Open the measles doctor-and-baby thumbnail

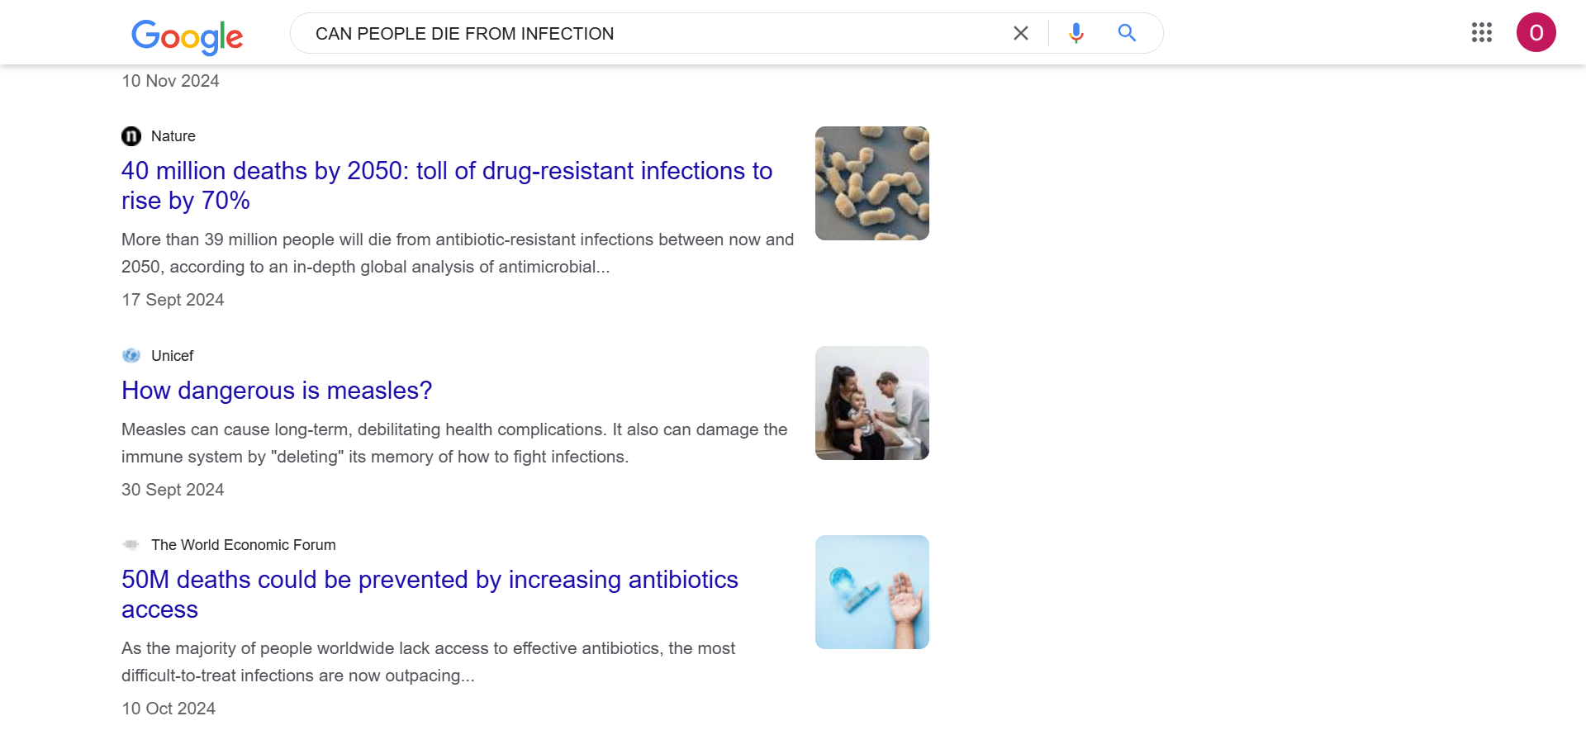(x=872, y=403)
